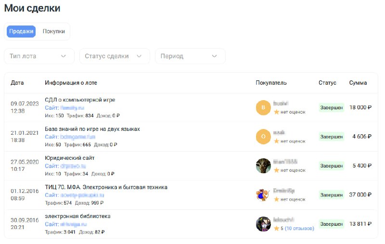Open the (10 отзывов) reviews link
Viewport: 385px width, 244px height.
click(x=299, y=228)
